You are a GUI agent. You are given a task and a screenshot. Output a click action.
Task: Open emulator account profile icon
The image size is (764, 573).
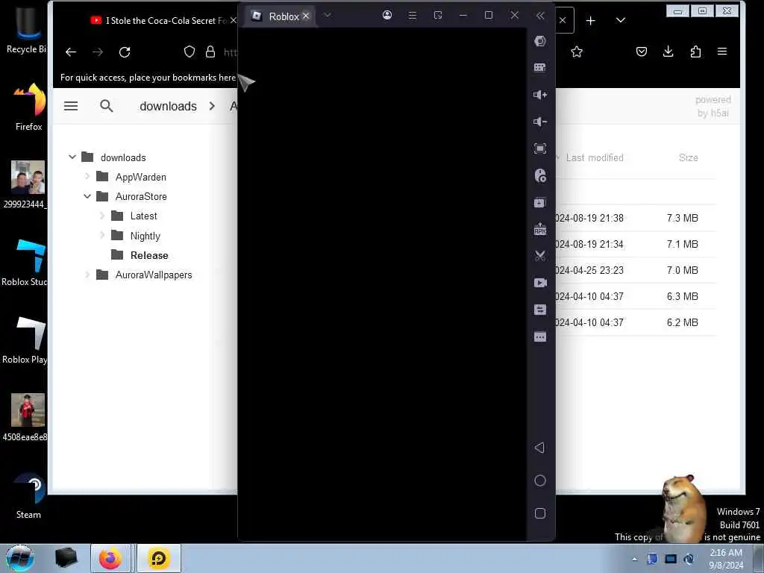[387, 15]
